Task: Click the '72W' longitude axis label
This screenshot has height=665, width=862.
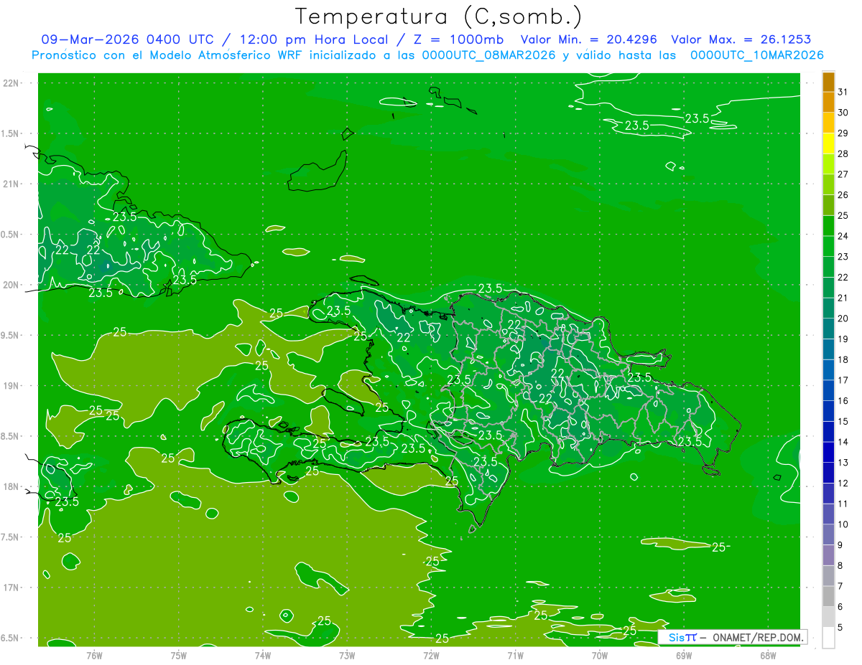Action: [x=431, y=655]
